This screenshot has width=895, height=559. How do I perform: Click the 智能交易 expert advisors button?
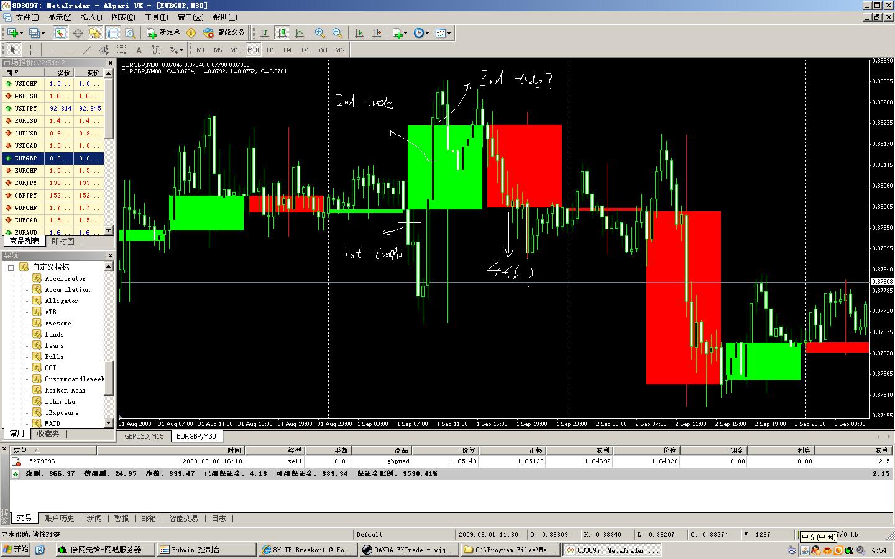(x=224, y=32)
